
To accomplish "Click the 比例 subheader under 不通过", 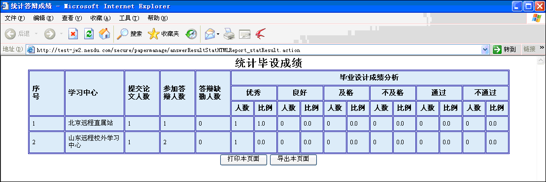I will (497, 108).
